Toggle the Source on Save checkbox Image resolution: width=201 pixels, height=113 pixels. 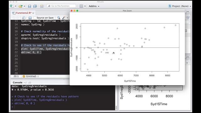coord(35,18)
